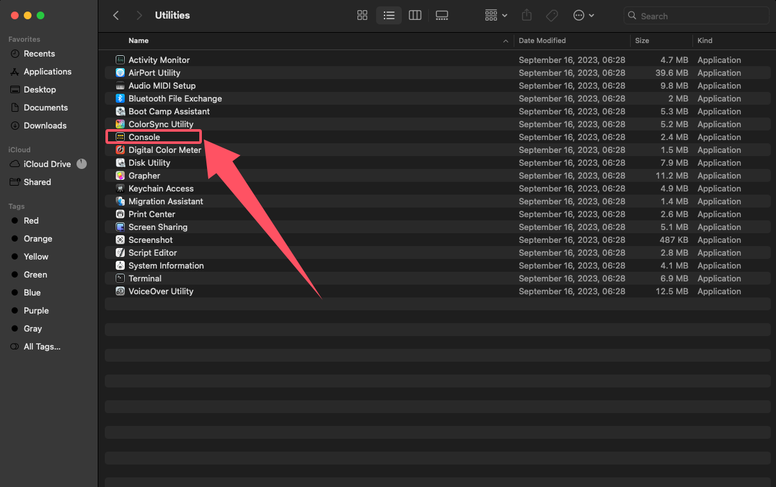The image size is (776, 487).
Task: Select the AirPort Utility app icon
Action: click(120, 73)
